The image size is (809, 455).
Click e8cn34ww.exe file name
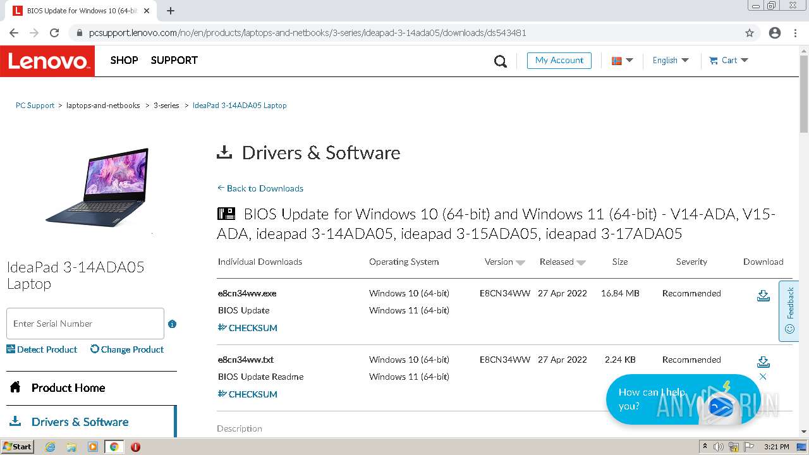[x=247, y=293]
